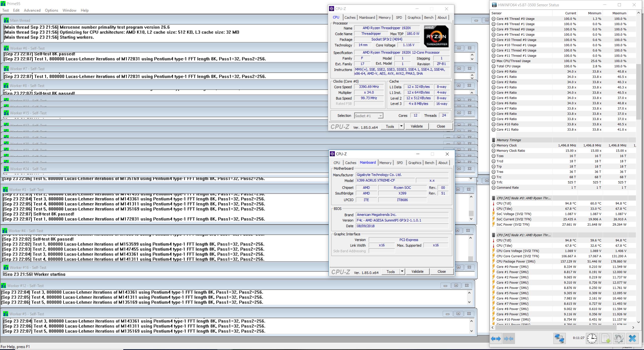
Task: Open HWiNFO remote network monitors icon
Action: tap(559, 338)
